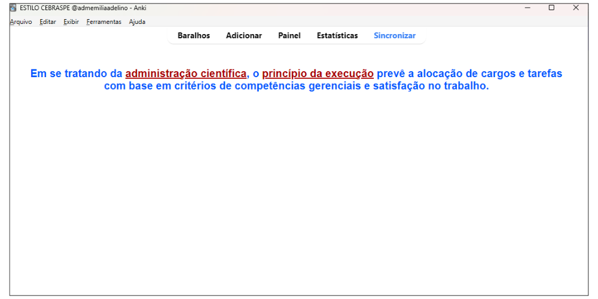Click underlined text 'administração científica'
The image size is (598, 299).
(x=186, y=74)
